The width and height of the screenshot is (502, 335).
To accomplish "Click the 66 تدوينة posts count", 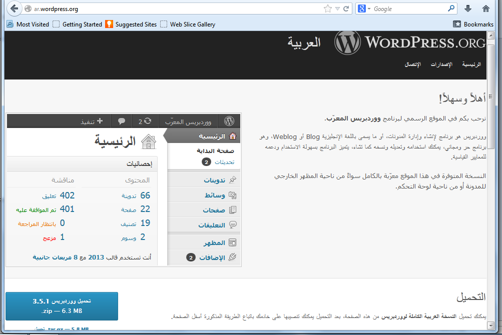I will (136, 195).
